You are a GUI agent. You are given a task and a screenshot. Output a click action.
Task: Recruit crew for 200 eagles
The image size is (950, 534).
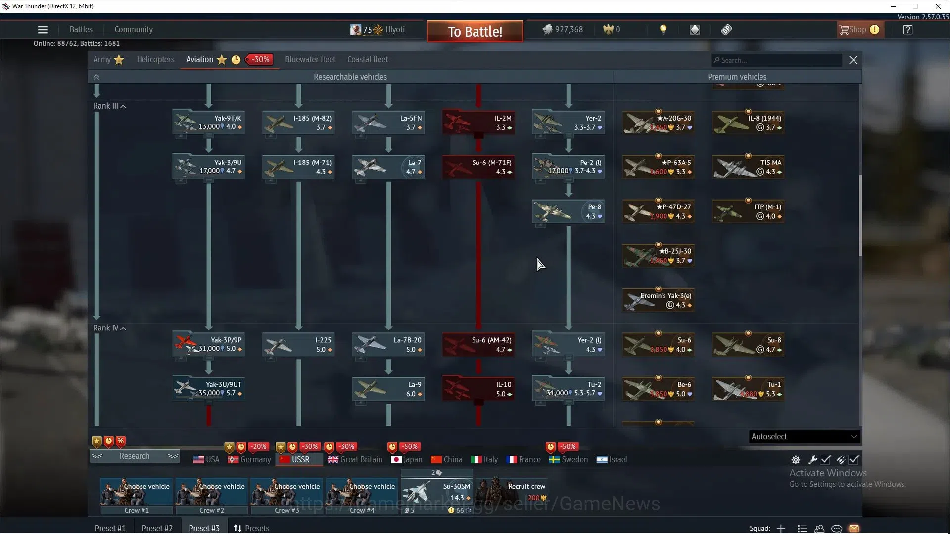coord(511,492)
